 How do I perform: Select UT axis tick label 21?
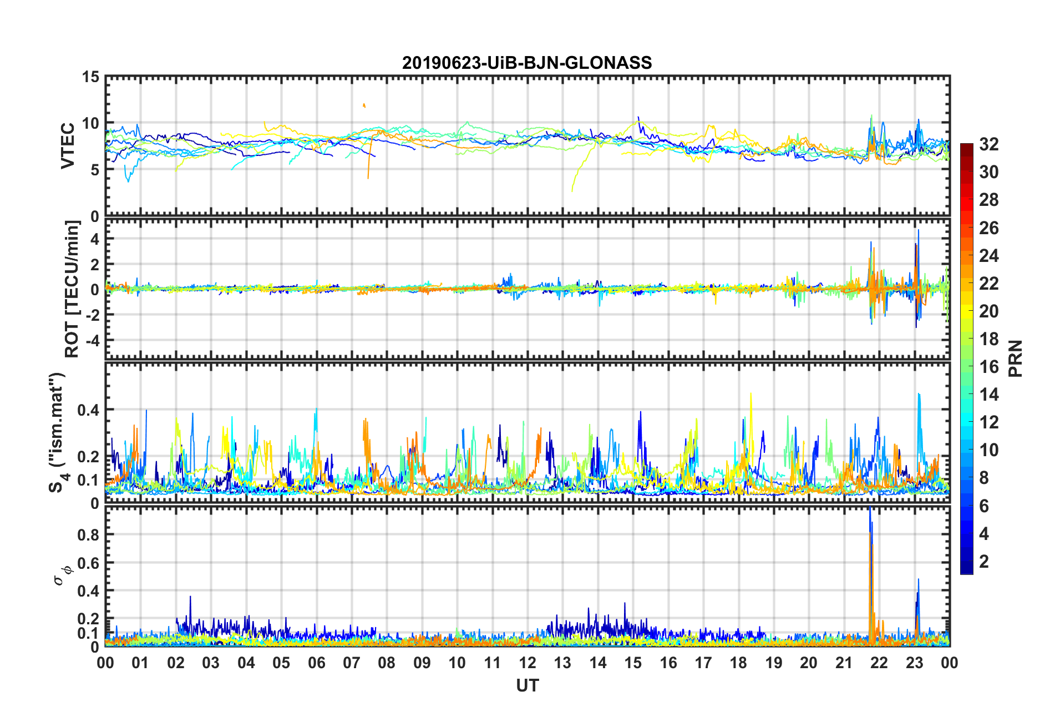[x=844, y=663]
